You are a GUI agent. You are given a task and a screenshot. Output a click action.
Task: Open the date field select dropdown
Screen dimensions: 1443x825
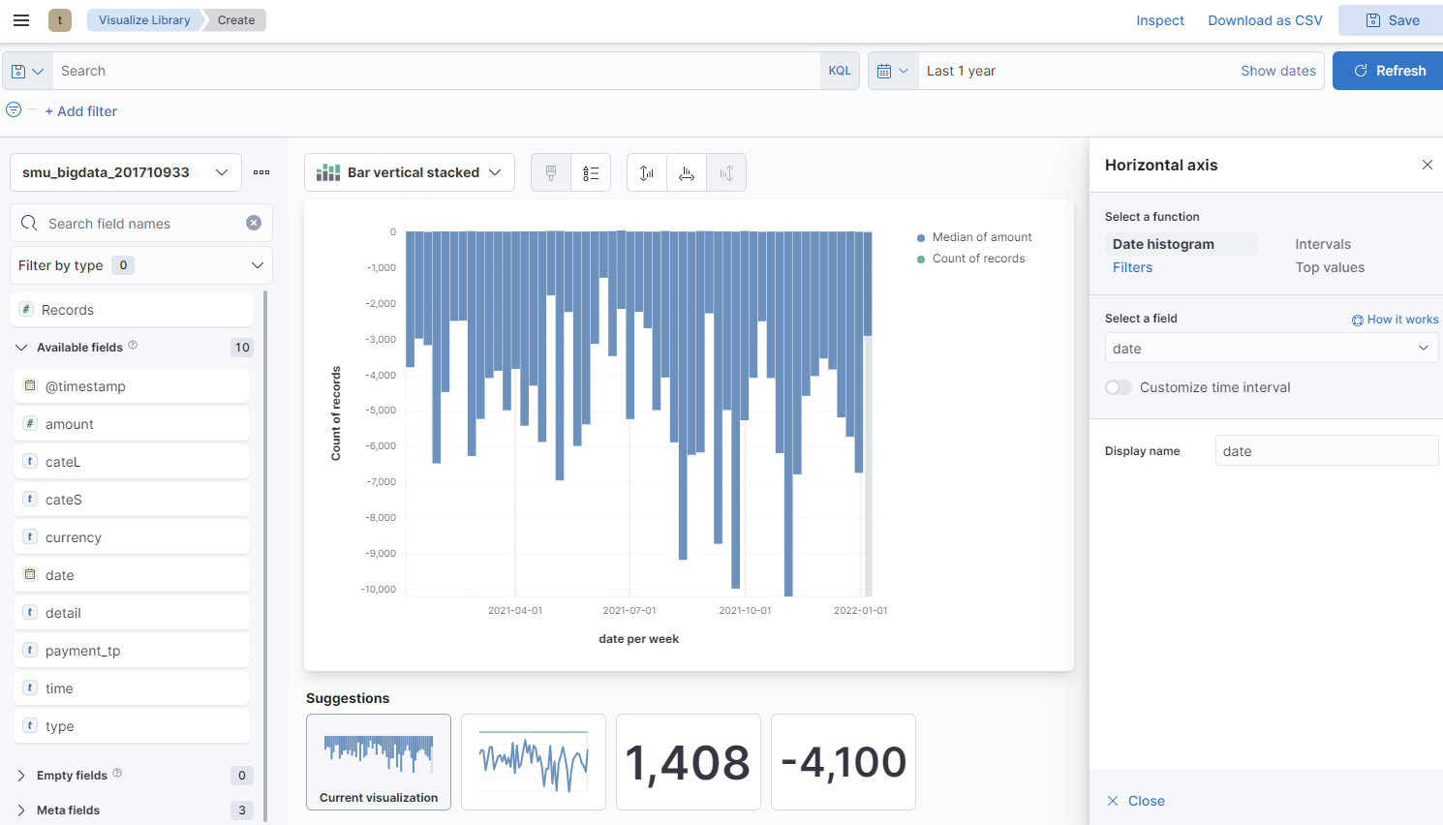pyautogui.click(x=1272, y=349)
